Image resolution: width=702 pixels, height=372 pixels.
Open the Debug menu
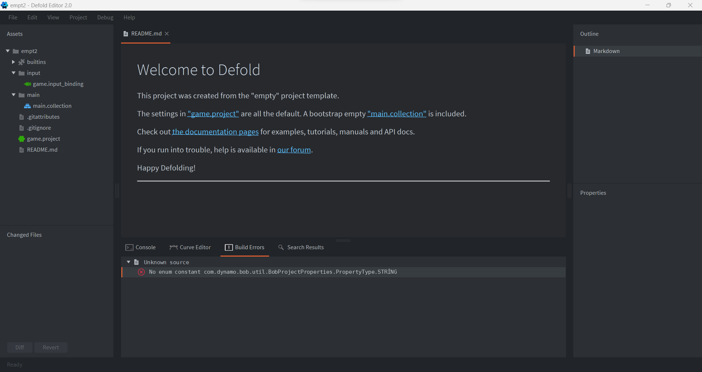pyautogui.click(x=105, y=17)
